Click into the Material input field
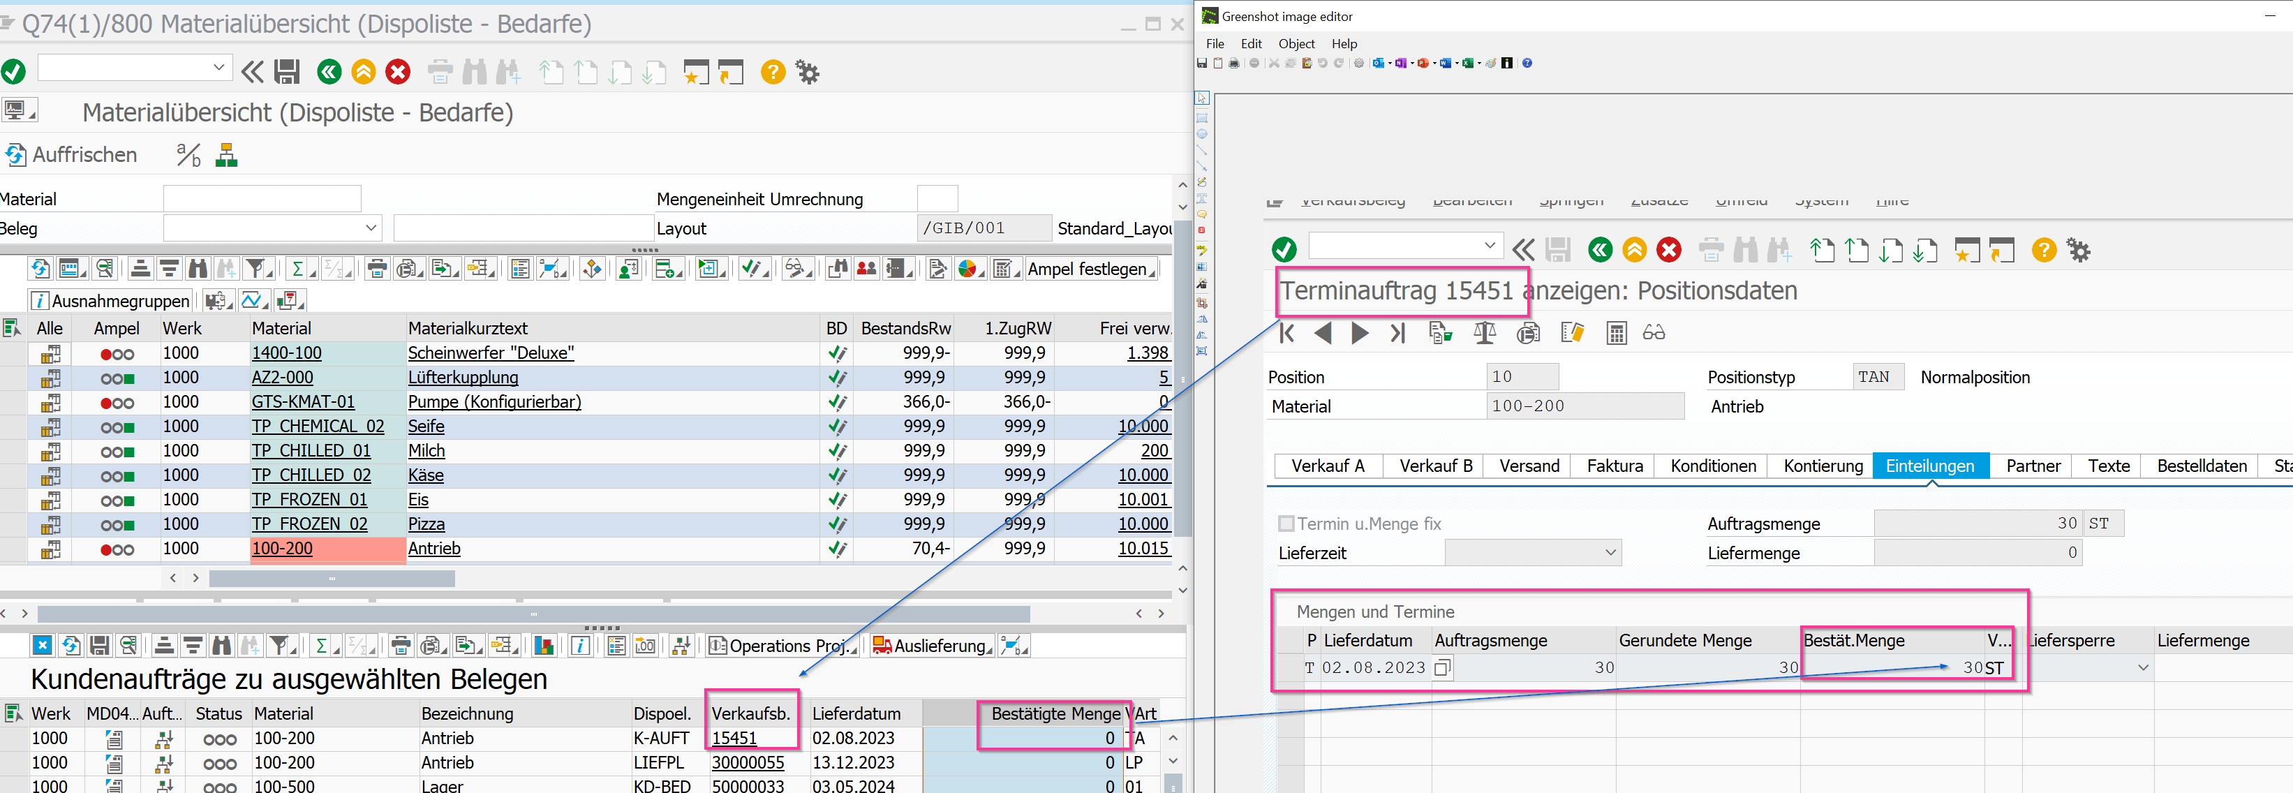 pyautogui.click(x=262, y=198)
